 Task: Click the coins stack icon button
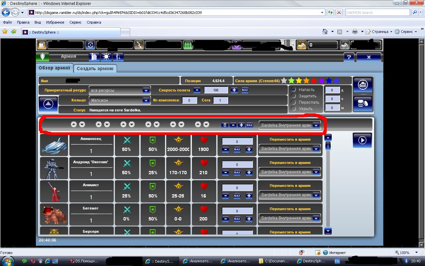click(363, 104)
